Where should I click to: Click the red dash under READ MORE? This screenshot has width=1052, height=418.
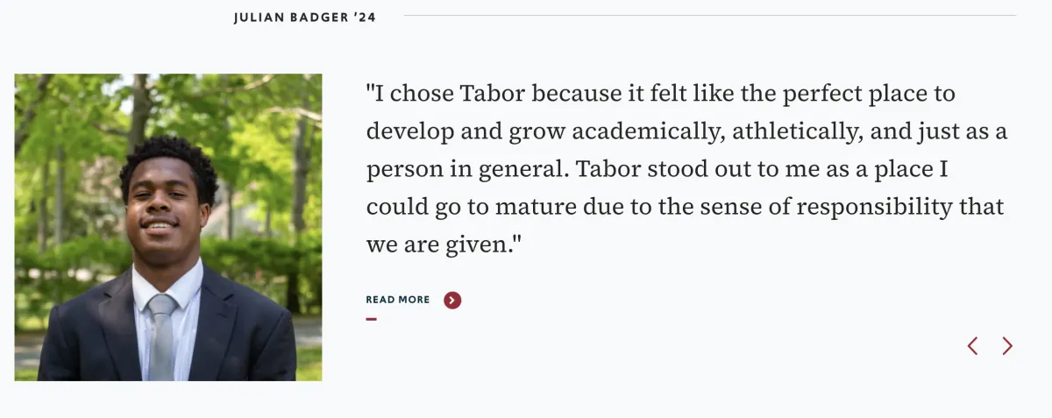pyautogui.click(x=372, y=319)
